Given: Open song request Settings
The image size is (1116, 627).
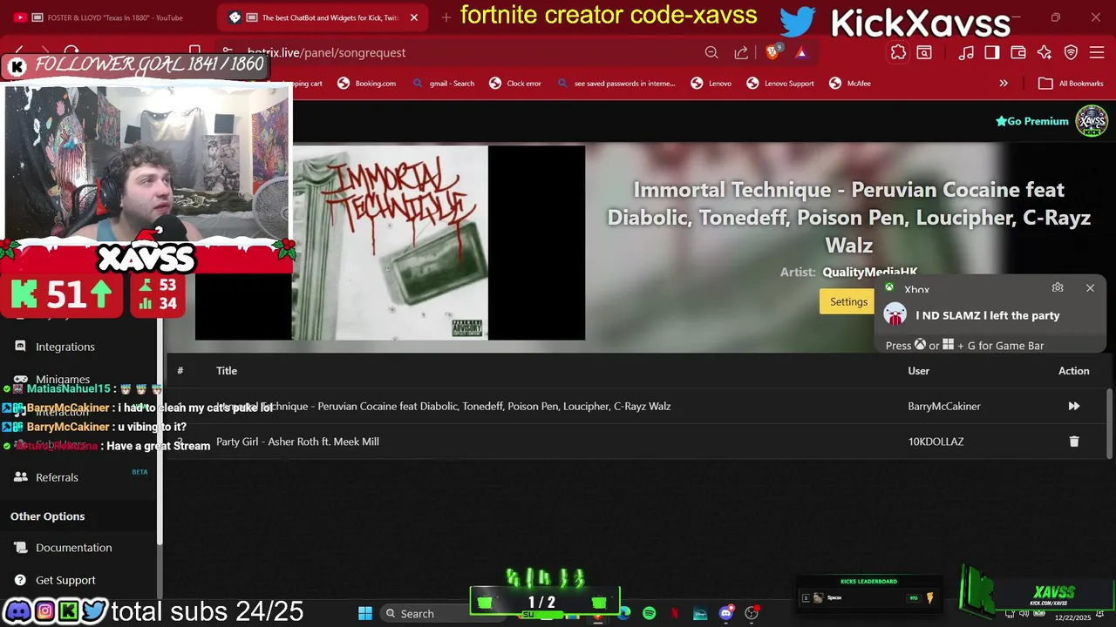Looking at the screenshot, I should [x=848, y=302].
